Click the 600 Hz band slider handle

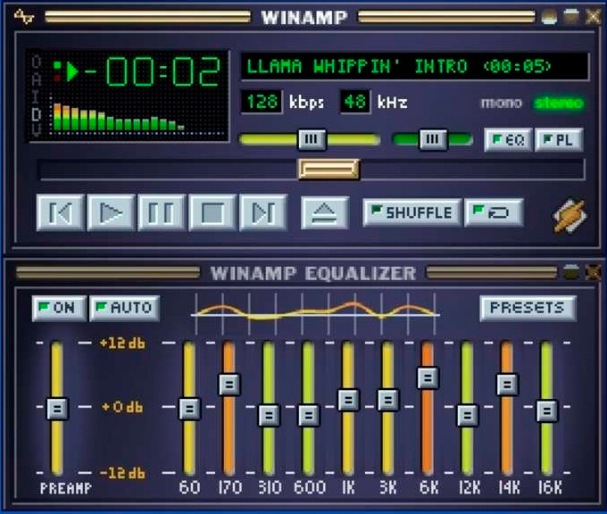309,415
